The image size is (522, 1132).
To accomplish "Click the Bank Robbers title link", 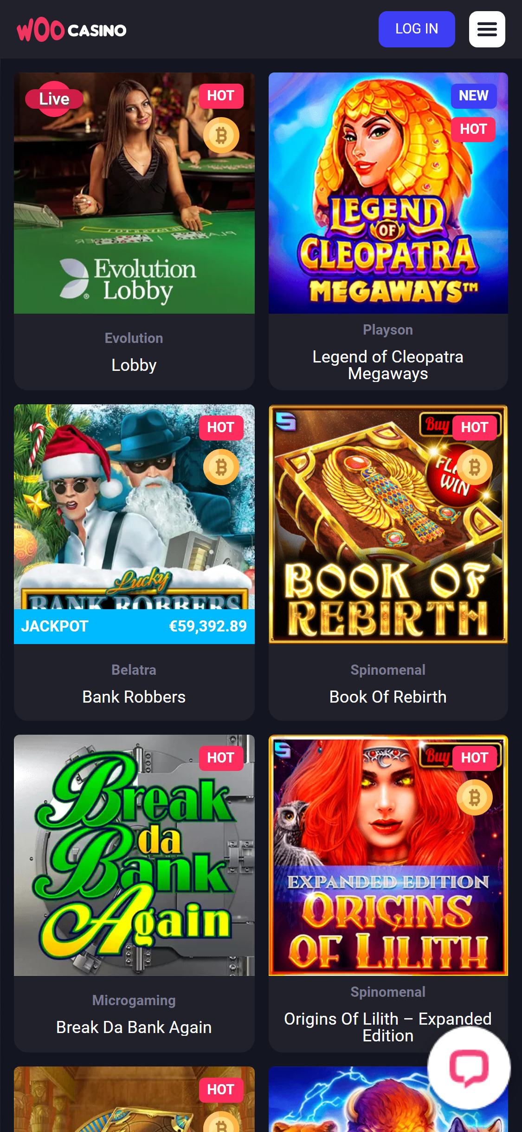I will (134, 697).
